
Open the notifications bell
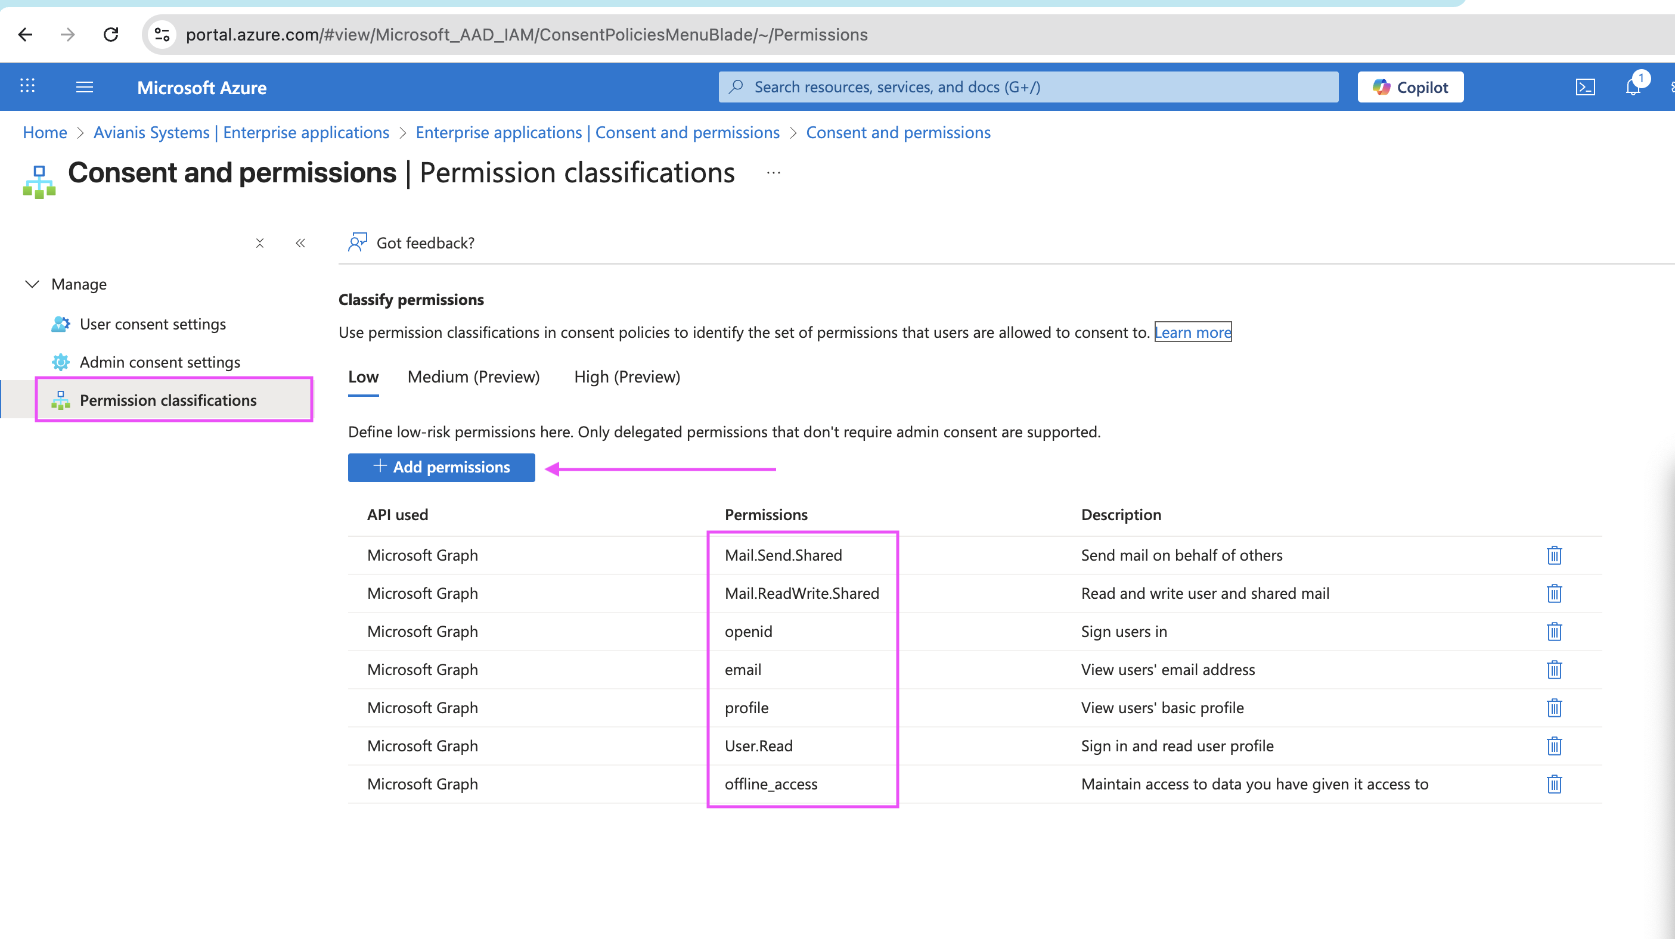1633,87
